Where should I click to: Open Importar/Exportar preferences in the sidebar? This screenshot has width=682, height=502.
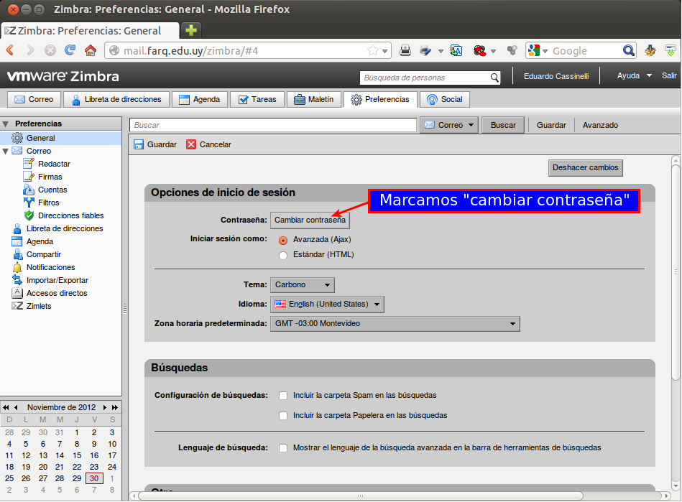[x=57, y=280]
